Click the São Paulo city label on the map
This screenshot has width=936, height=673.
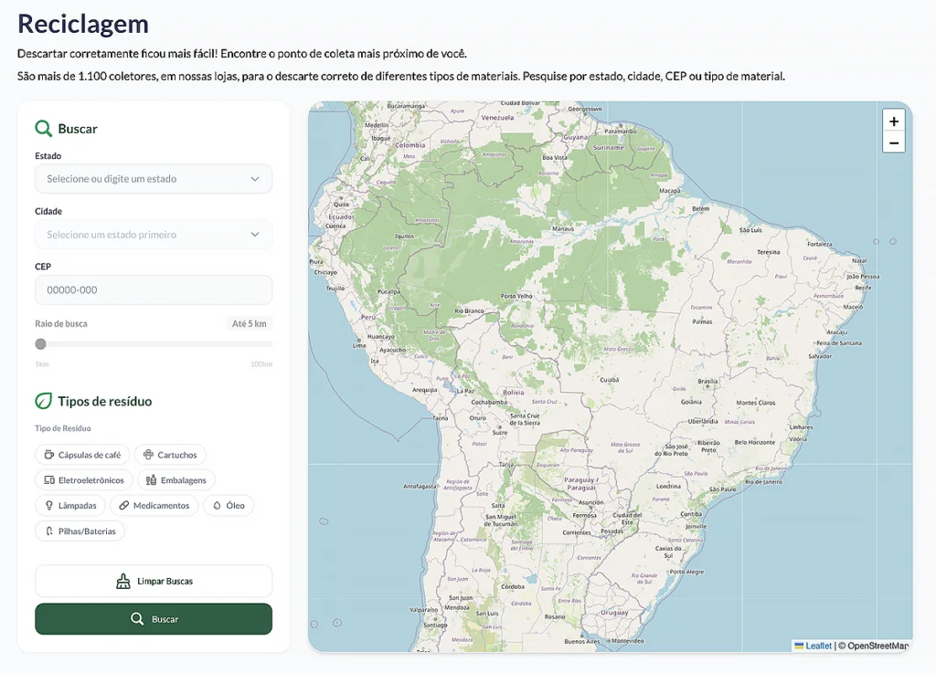pos(722,489)
